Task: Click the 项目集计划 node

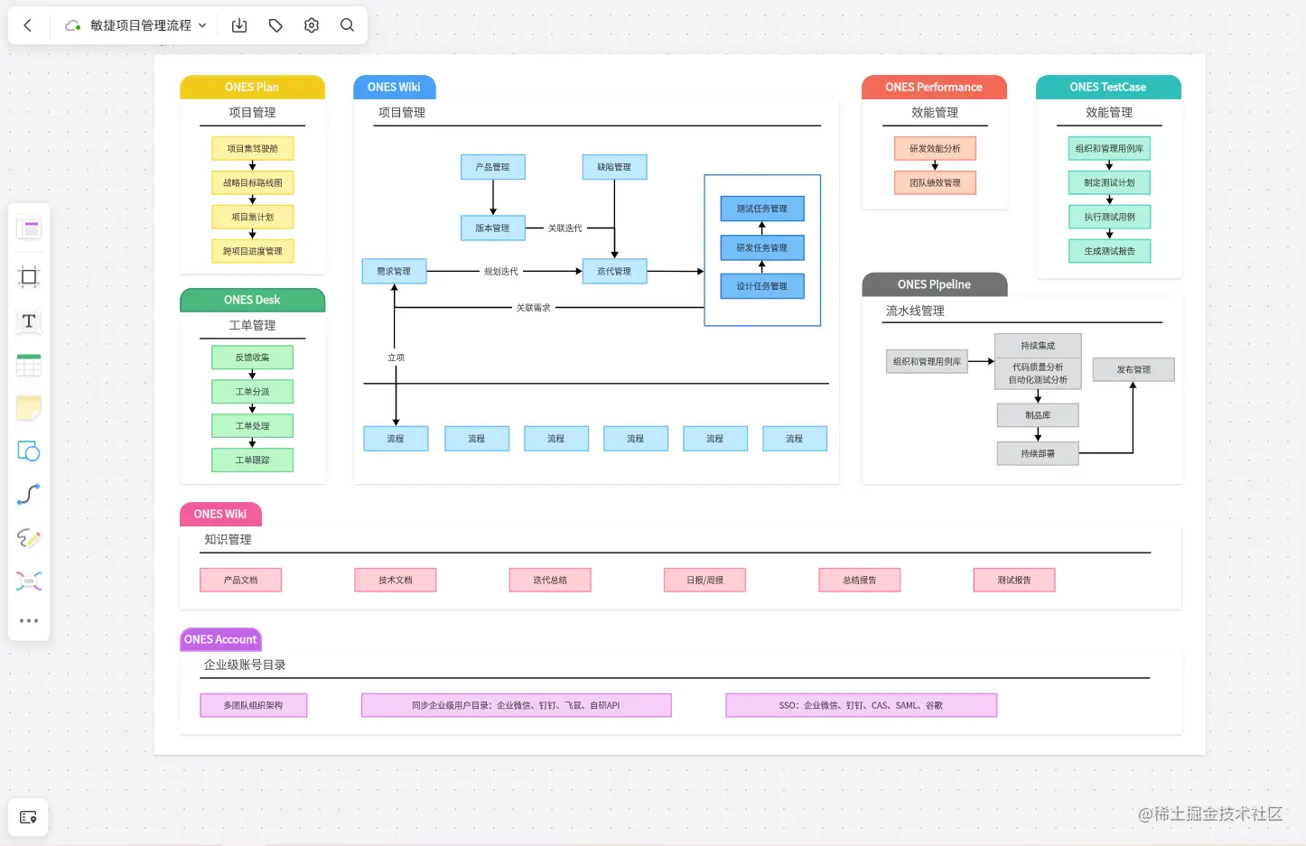Action: tap(252, 217)
